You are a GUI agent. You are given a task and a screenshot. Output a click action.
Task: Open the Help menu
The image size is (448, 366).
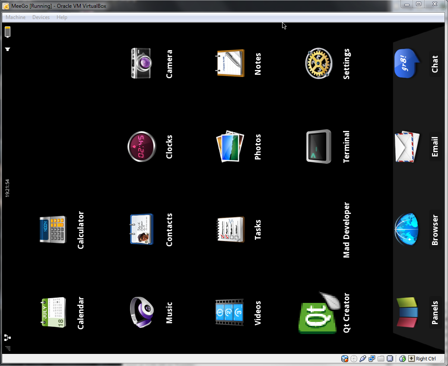[62, 17]
